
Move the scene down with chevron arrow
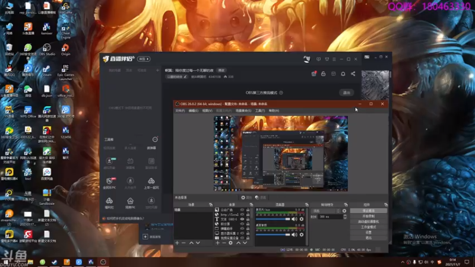coord(198,243)
